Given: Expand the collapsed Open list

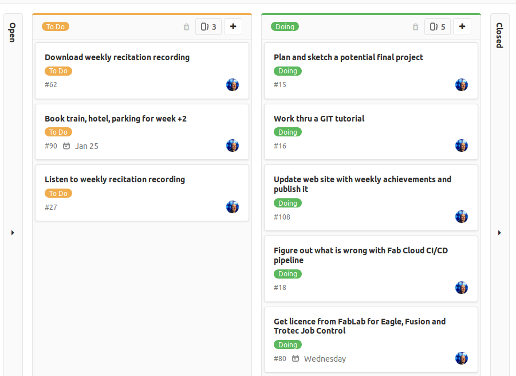Looking at the screenshot, I should click(x=13, y=233).
